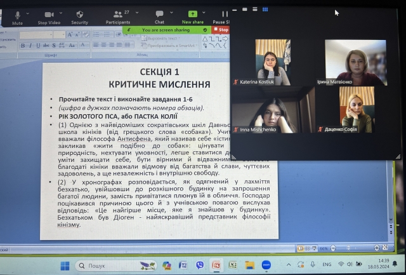Pick the triangle shape in shapes gallery

(205, 39)
